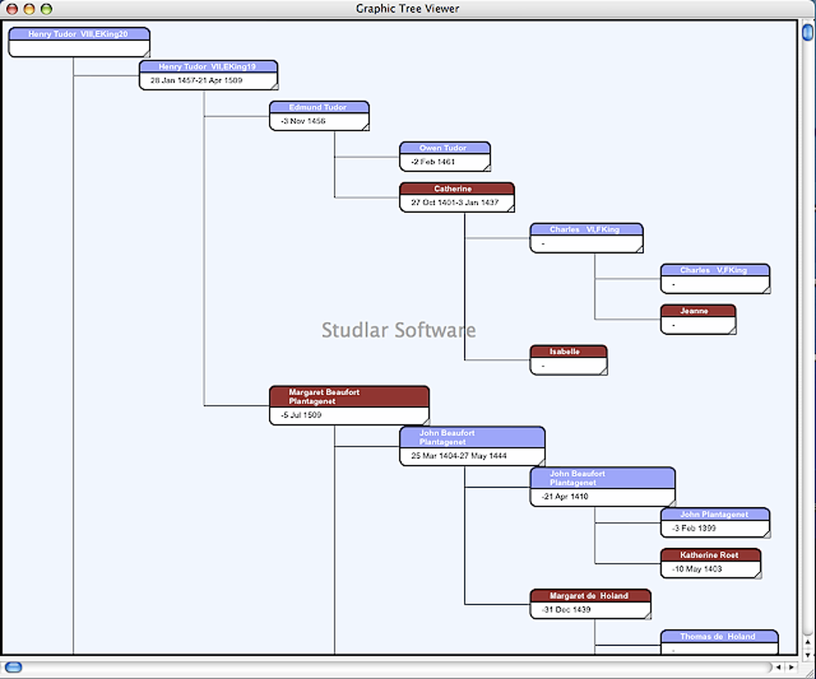
Task: Click the date text "-31 Dec 1439"
Action: (x=566, y=609)
